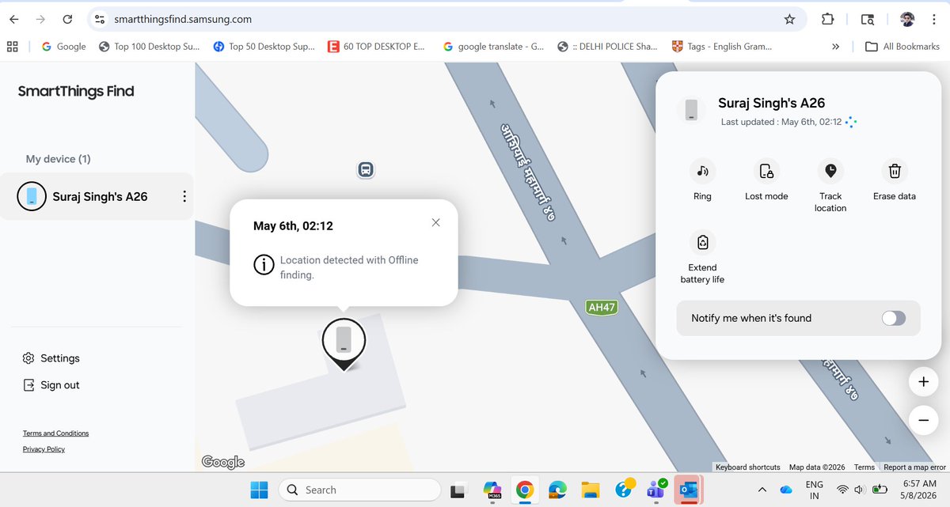Open the three-dot menu for Suraj Singh's A26
The width and height of the screenshot is (950, 507).
[184, 196]
